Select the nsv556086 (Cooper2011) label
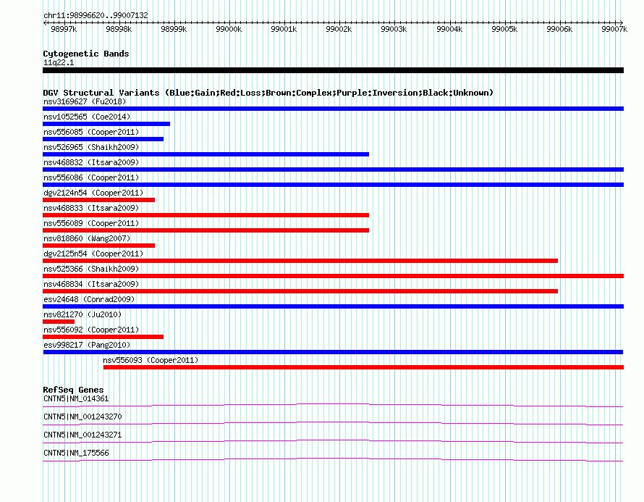The width and height of the screenshot is (644, 502). [91, 177]
